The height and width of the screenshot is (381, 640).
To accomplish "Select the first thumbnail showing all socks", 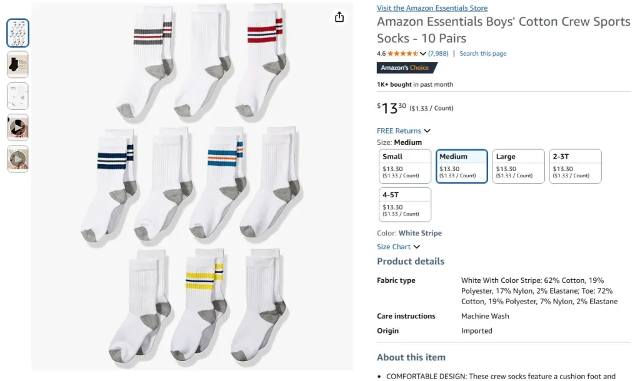I will [x=17, y=32].
